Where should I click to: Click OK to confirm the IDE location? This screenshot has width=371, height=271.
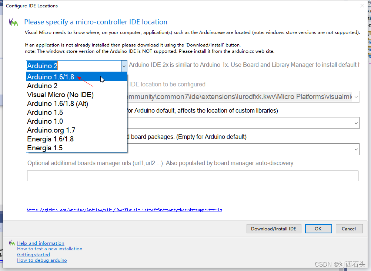(318, 229)
